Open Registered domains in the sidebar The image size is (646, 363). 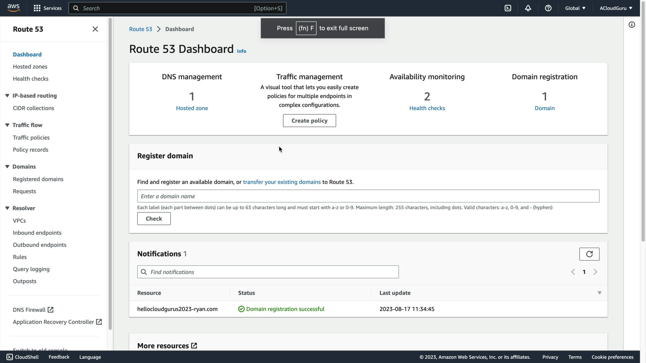tap(38, 179)
